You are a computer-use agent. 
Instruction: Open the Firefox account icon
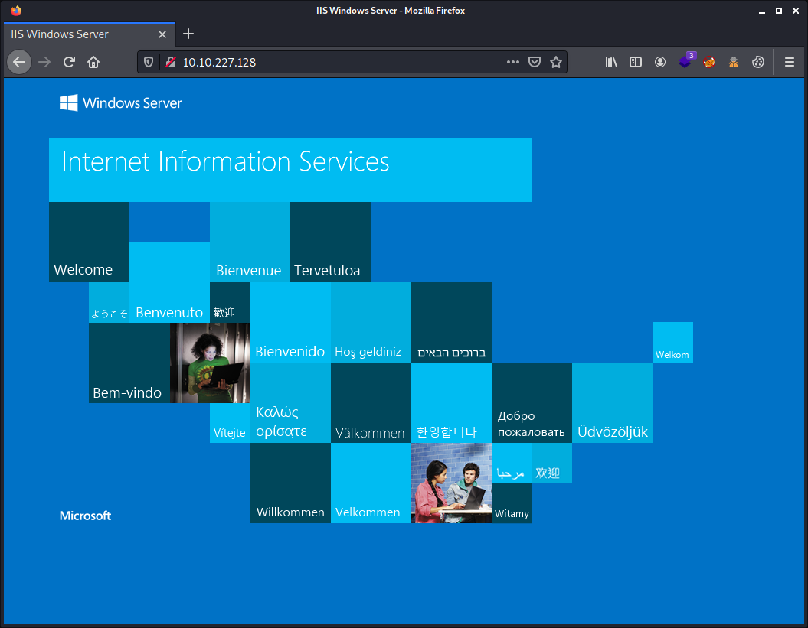click(x=660, y=62)
